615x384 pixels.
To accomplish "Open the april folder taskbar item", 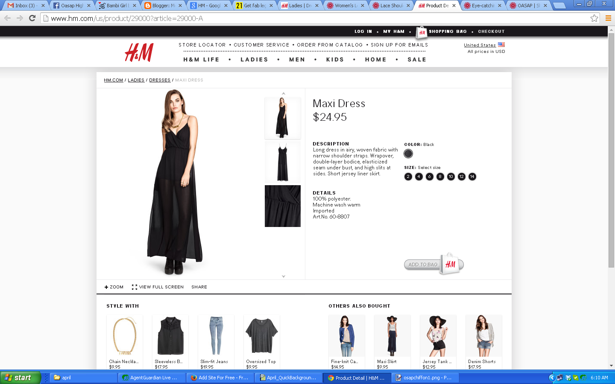I will pyautogui.click(x=84, y=378).
